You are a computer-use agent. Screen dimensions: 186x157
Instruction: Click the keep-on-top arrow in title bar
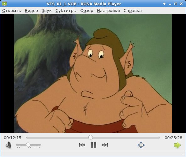164,4
